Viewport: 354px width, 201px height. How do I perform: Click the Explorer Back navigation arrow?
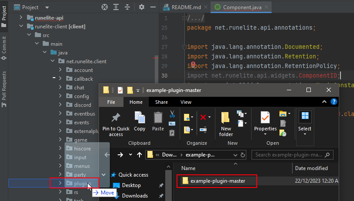click(x=107, y=155)
